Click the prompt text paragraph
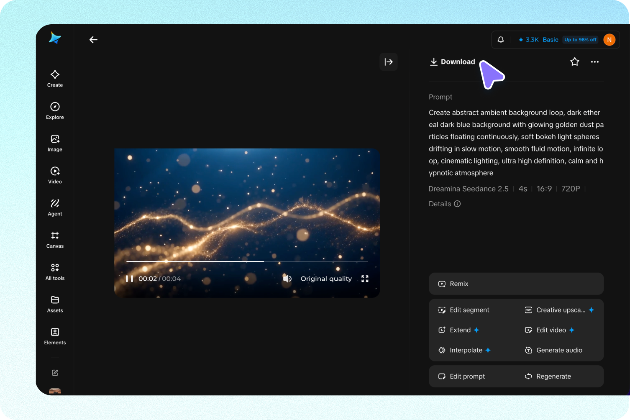 coord(516,143)
